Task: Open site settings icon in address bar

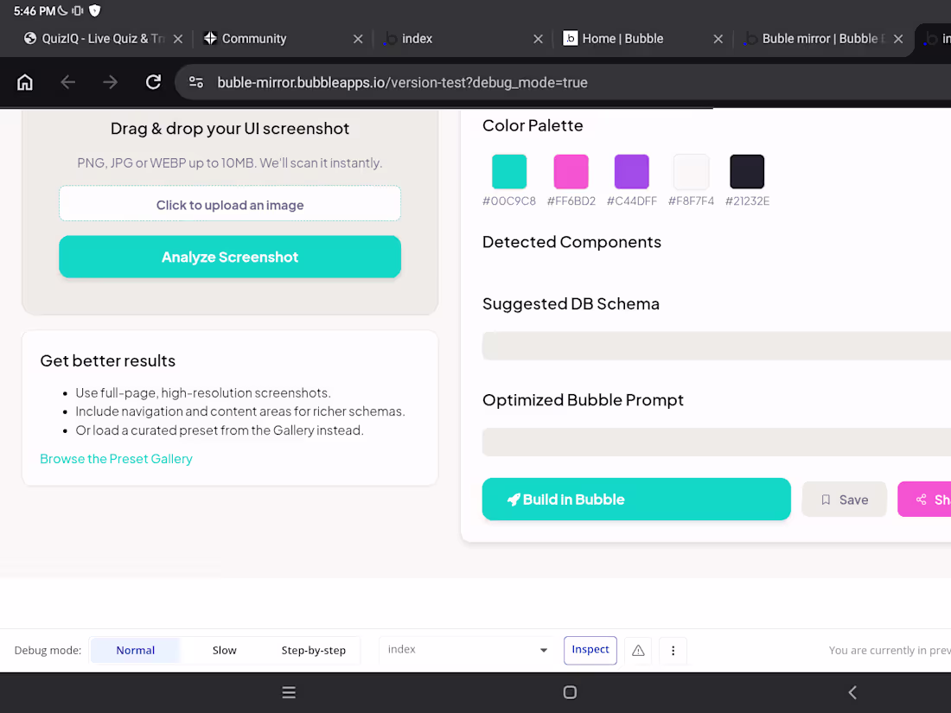Action: click(x=196, y=82)
